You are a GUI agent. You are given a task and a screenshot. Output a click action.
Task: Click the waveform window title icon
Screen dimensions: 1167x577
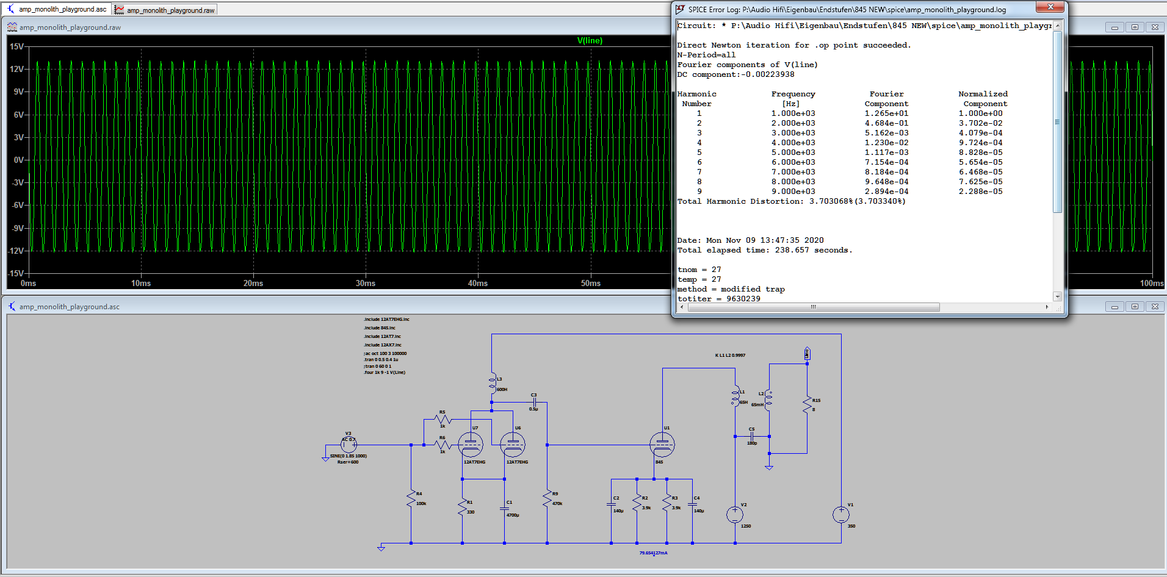coord(12,27)
